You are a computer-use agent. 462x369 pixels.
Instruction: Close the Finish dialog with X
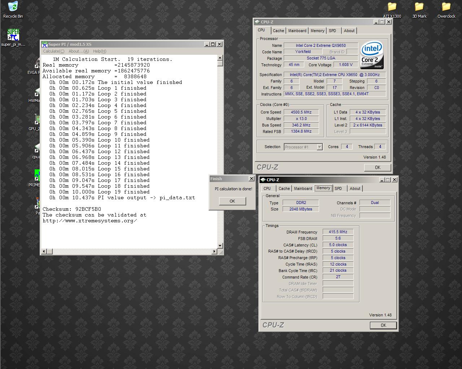pyautogui.click(x=252, y=179)
